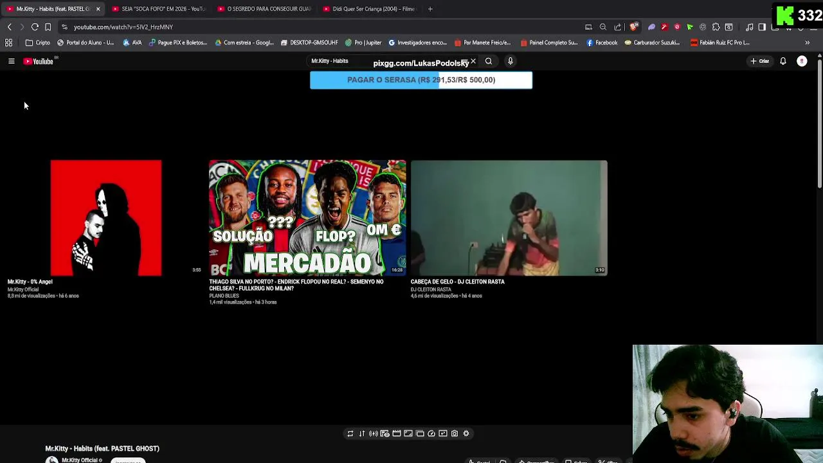Open the DJ CLEITON RASTA channel name

[x=431, y=289]
